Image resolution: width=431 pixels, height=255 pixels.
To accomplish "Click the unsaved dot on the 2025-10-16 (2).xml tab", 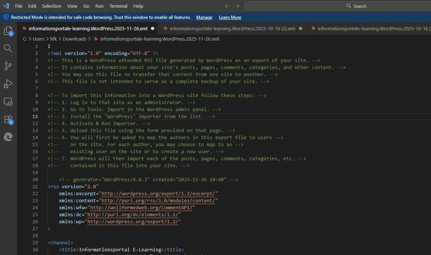I will tap(300, 28).
